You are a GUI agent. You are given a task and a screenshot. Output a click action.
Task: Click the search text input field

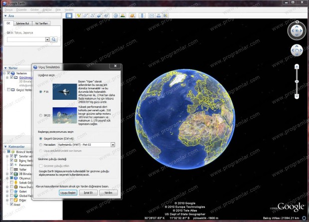coord(26,39)
